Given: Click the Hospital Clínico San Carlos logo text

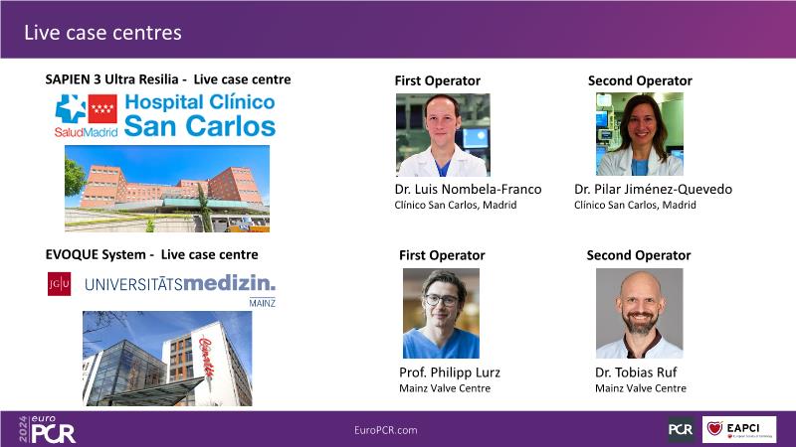Looking at the screenshot, I should pos(199,115).
